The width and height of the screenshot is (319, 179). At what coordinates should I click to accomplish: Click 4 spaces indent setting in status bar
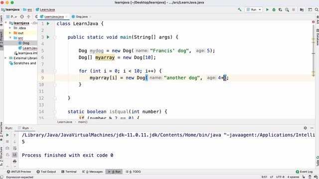(x=293, y=177)
